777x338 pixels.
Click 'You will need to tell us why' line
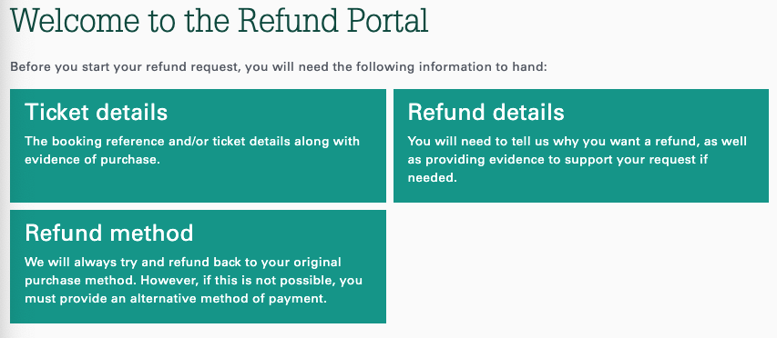pos(578,142)
